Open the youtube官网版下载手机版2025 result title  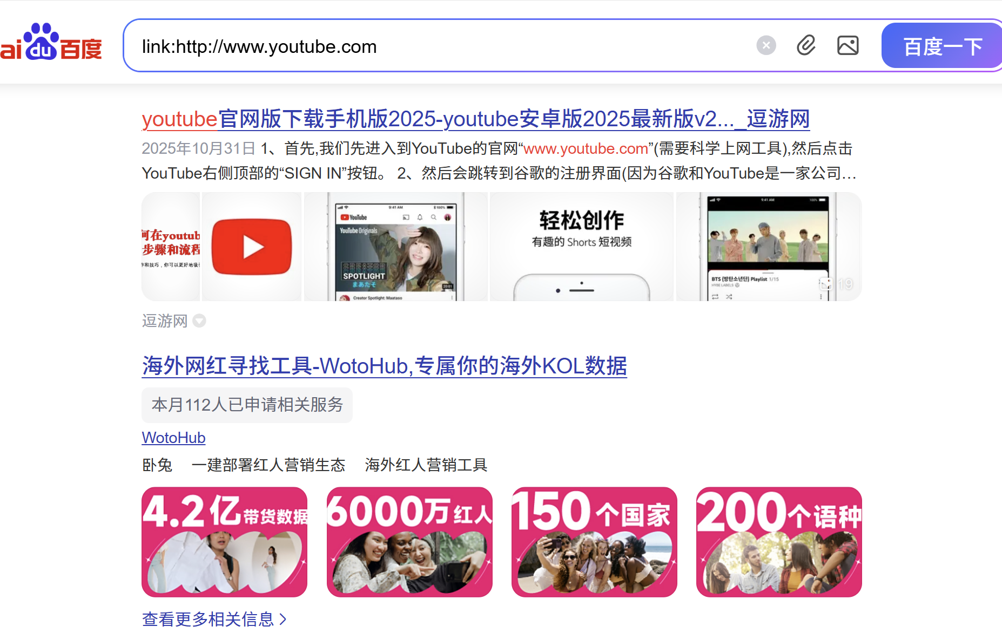click(x=475, y=119)
